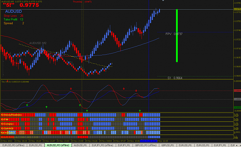Select the 13 OsMACD indicator row label

(x=7, y=128)
